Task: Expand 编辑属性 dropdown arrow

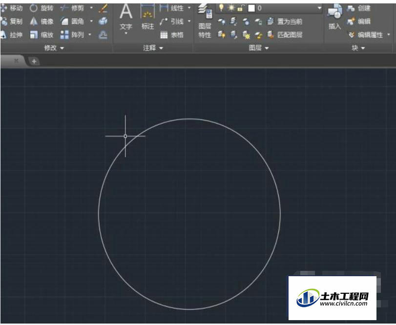Action: 389,34
